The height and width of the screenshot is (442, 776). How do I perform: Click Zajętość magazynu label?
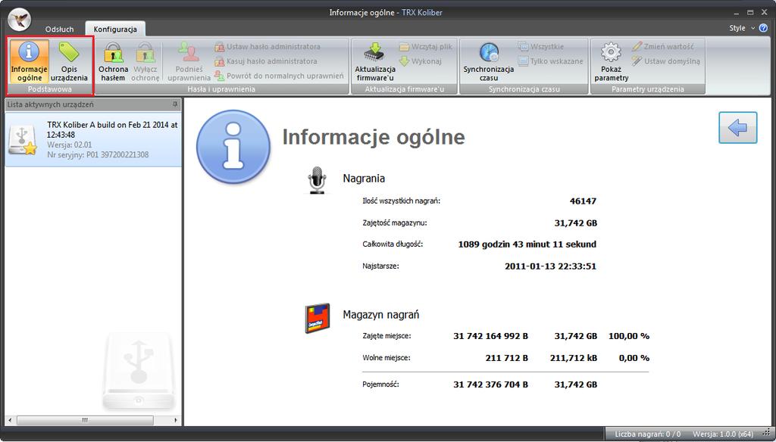pos(394,223)
